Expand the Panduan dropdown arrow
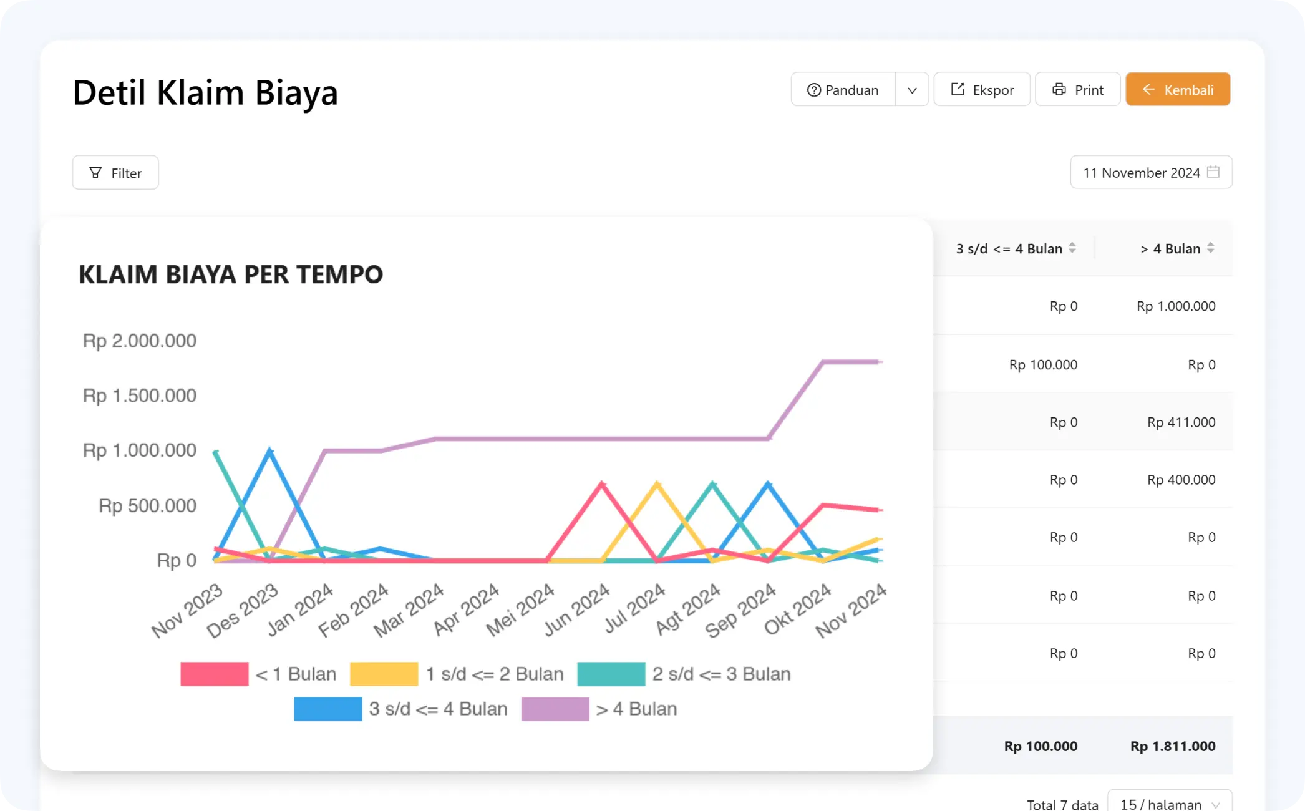The height and width of the screenshot is (811, 1305). tap(912, 90)
